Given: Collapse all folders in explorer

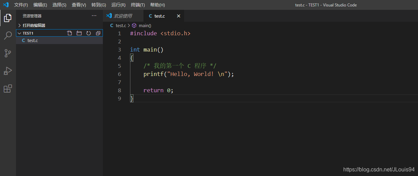Looking at the screenshot, I should point(98,33).
